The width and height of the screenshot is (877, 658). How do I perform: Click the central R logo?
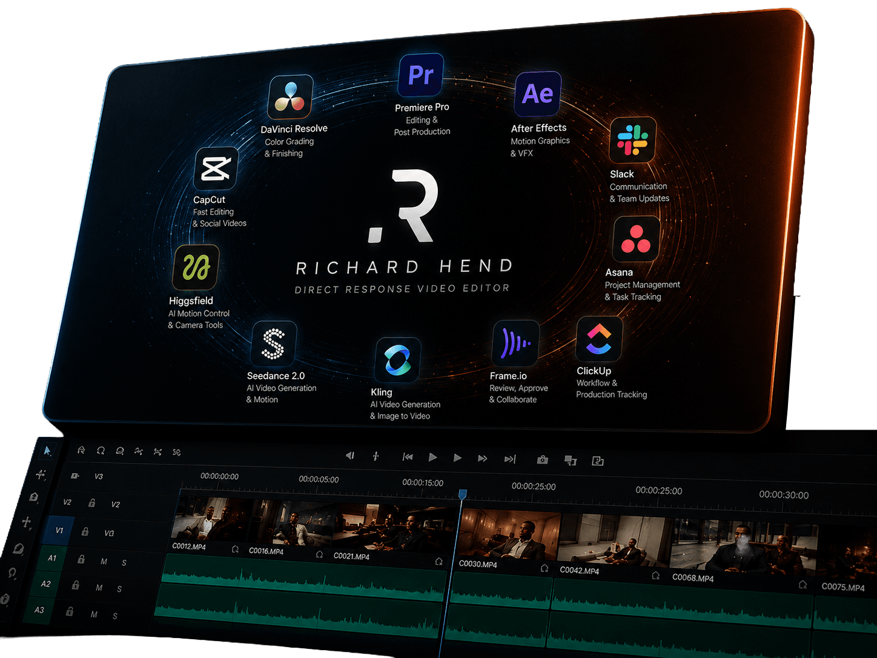pos(405,207)
